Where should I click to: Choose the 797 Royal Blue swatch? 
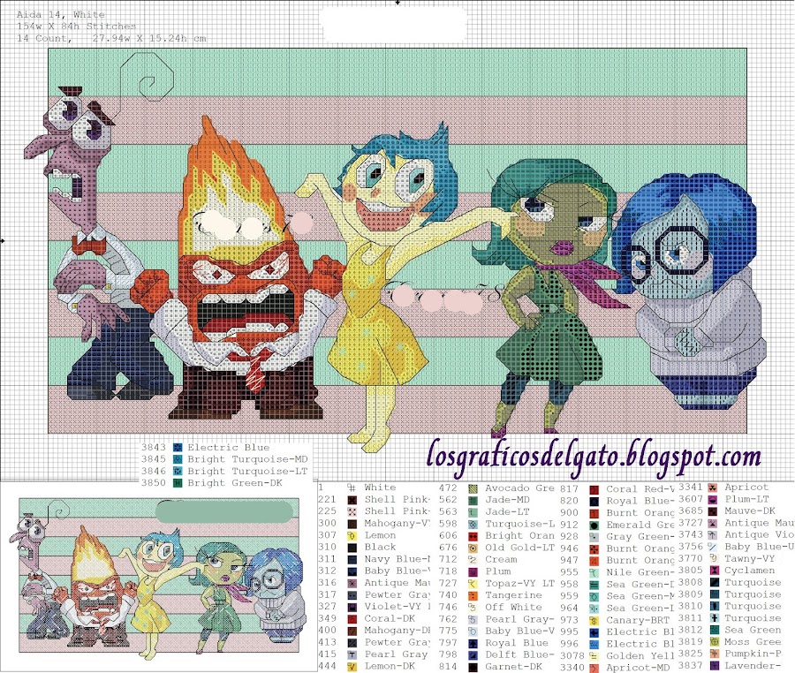[473, 643]
